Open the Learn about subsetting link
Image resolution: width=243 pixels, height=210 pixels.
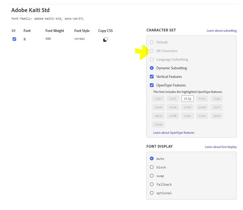(x=222, y=31)
